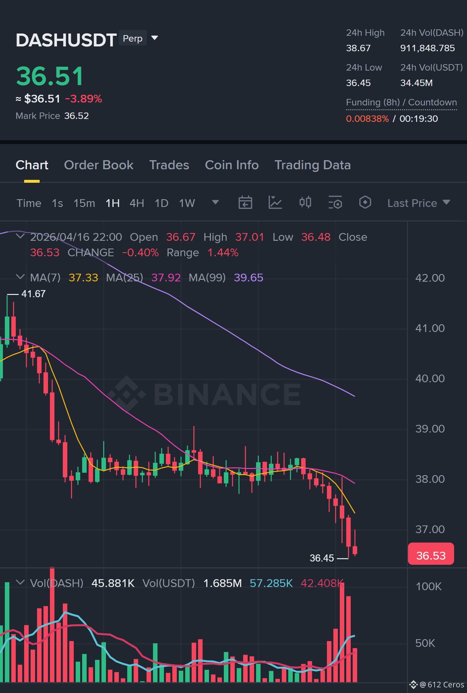Open the Last Price dropdown
Viewport: 467px width, 693px height.
click(418, 203)
